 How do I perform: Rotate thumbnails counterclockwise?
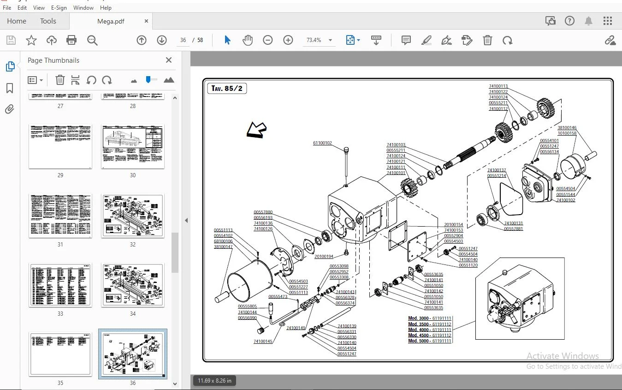(x=91, y=80)
